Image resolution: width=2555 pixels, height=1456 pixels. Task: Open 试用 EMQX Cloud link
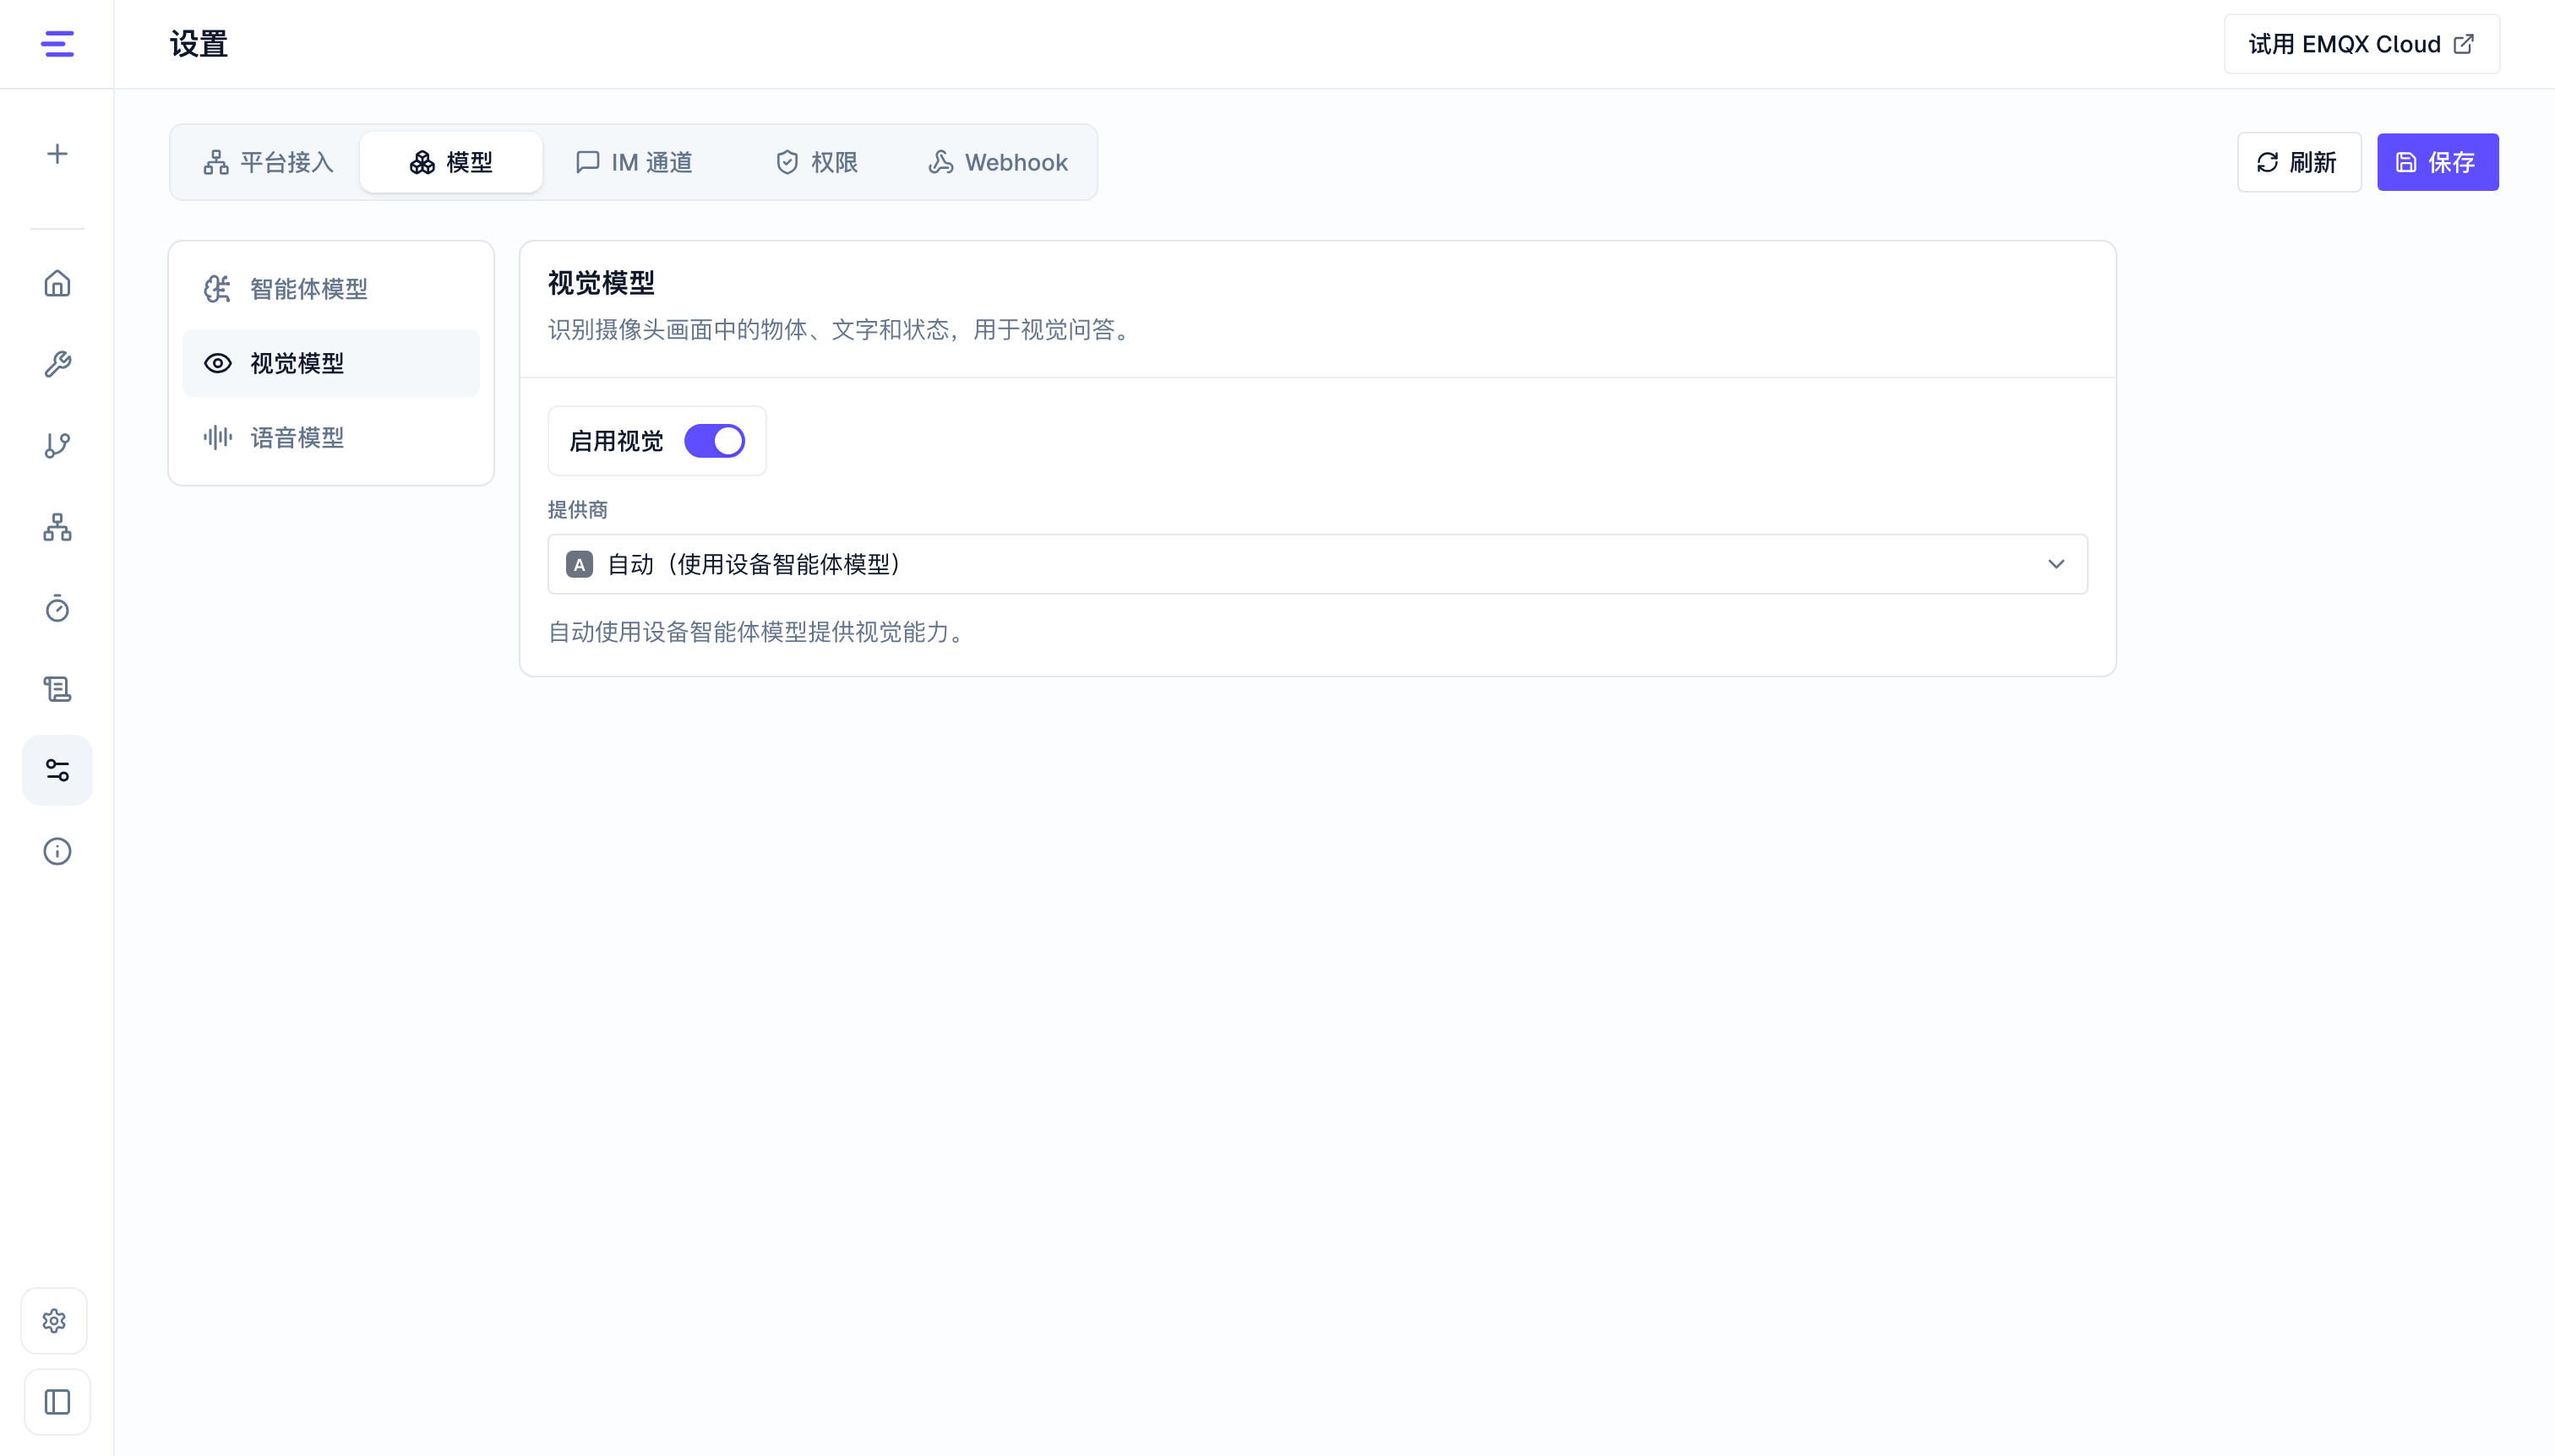point(2362,44)
